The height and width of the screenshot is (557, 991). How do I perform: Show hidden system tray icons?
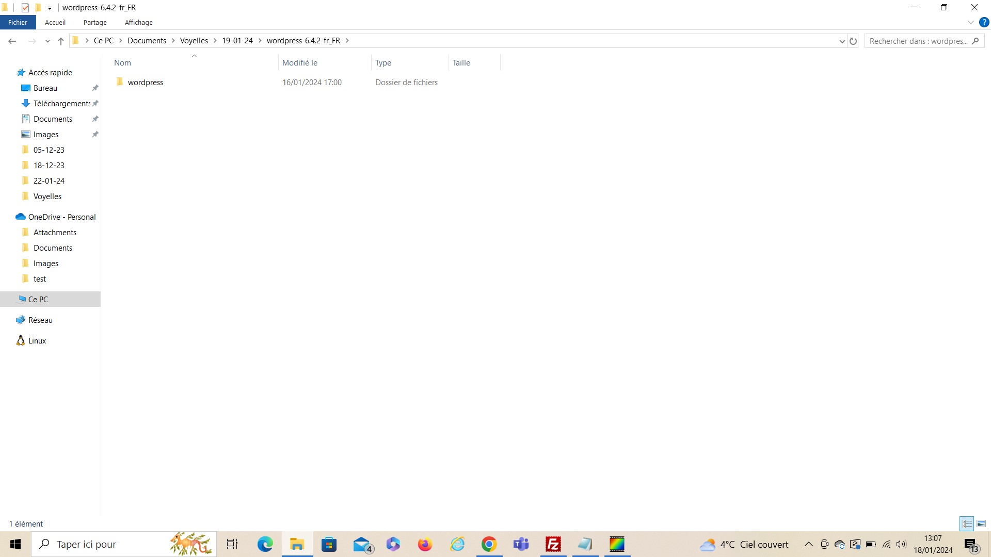point(809,544)
